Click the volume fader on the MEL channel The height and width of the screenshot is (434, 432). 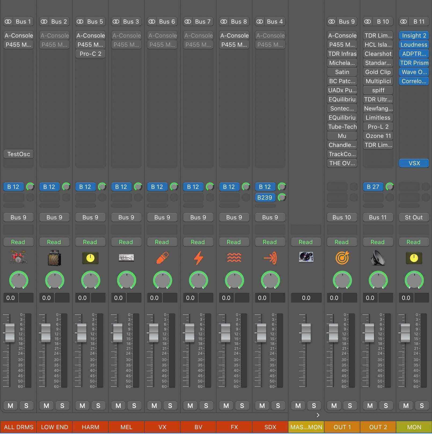pos(118,333)
